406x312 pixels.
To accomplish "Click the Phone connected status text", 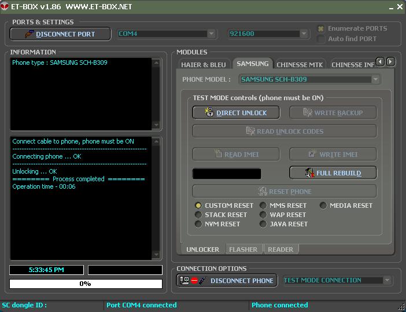I will pyautogui.click(x=280, y=305).
